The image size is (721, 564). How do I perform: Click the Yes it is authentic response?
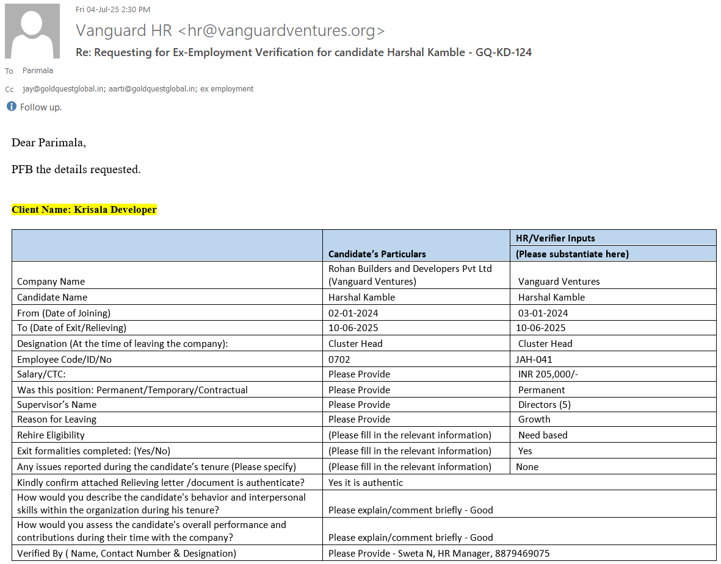[x=366, y=483]
